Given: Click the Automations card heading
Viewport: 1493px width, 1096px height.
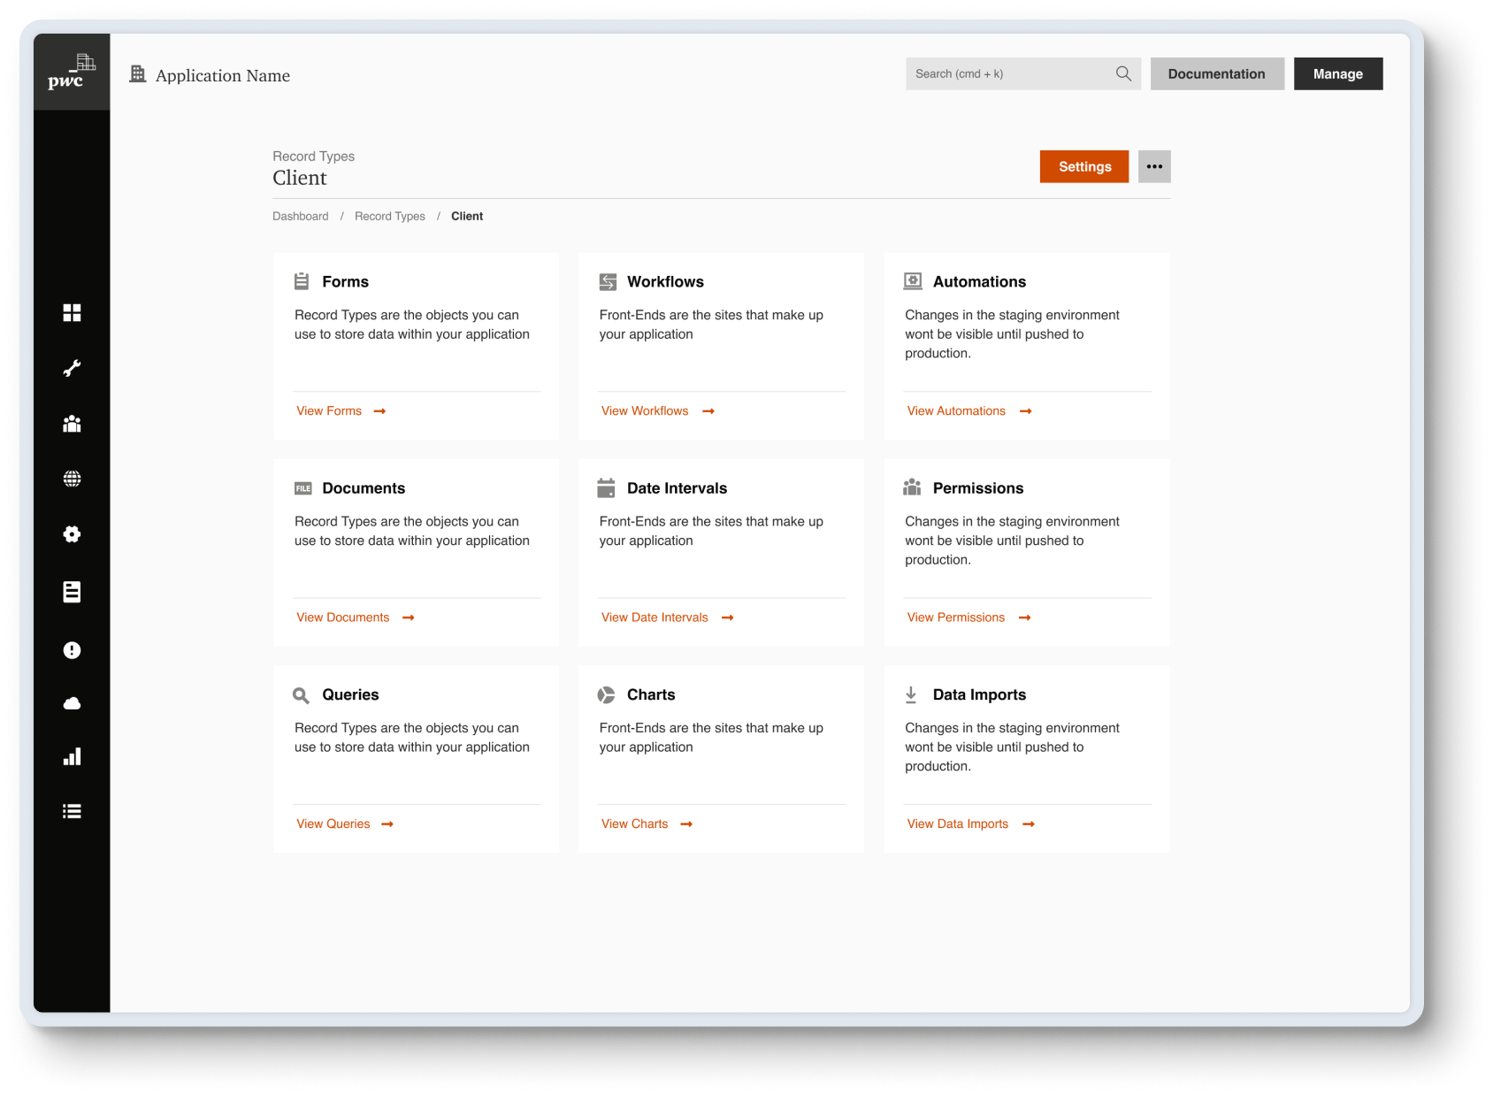Looking at the screenshot, I should 980,281.
